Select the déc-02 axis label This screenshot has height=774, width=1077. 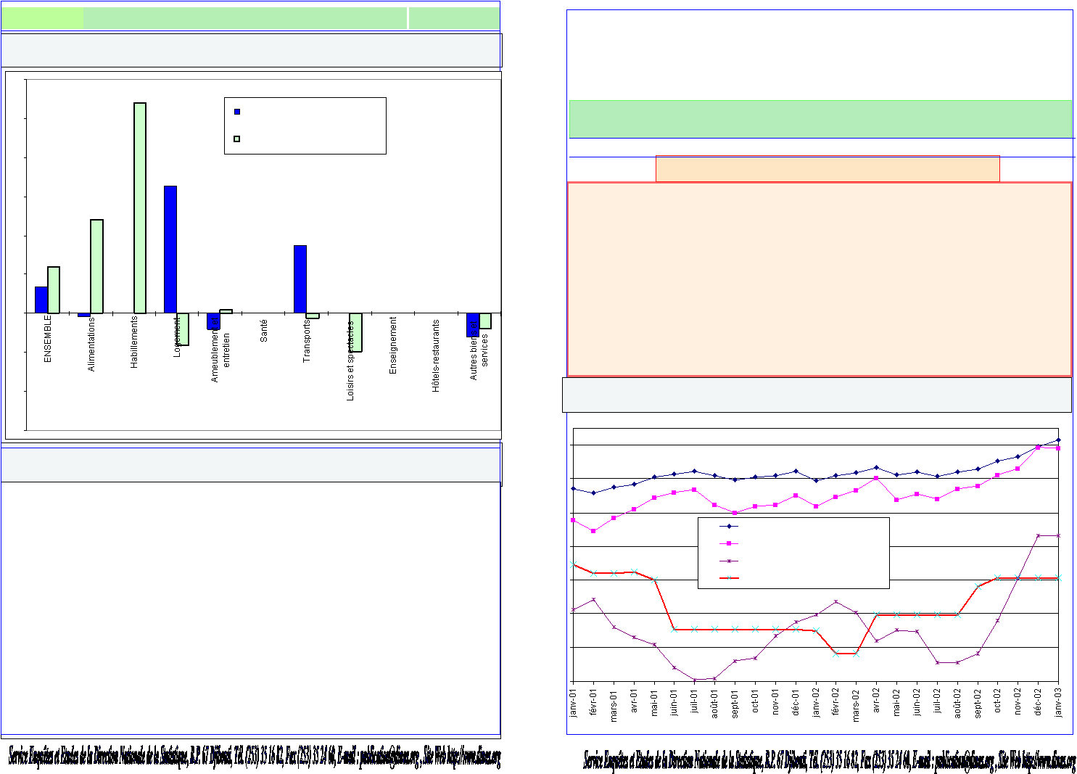coord(1039,701)
